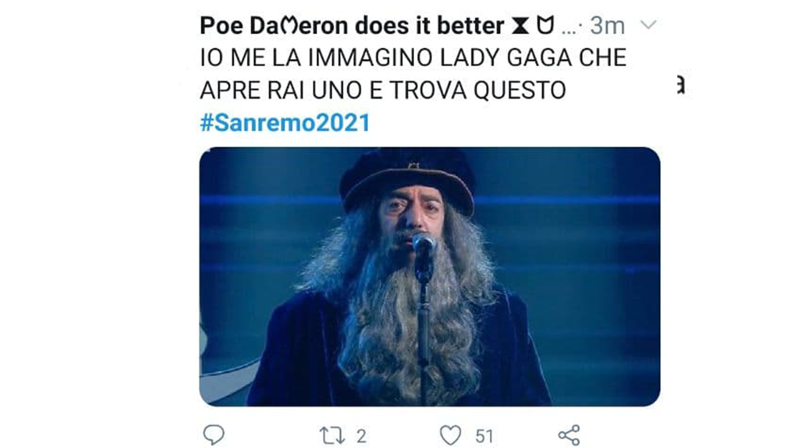Image resolution: width=797 pixels, height=448 pixels.
Task: Like the tweet with the heart icon
Action: pos(451,436)
